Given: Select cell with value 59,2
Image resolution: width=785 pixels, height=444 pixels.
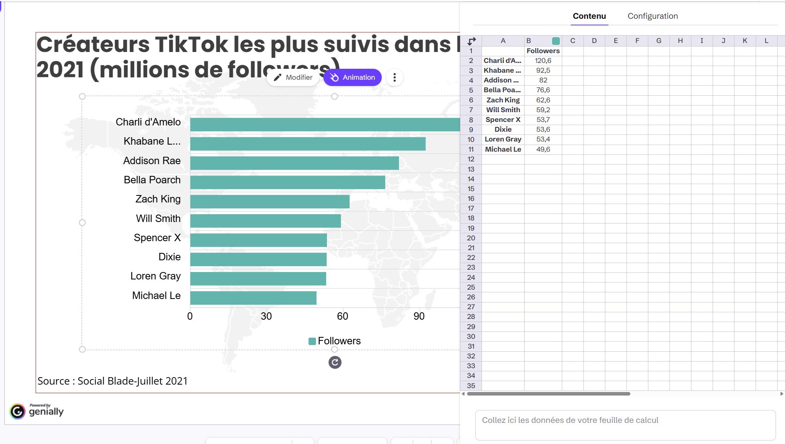Looking at the screenshot, I should [543, 110].
